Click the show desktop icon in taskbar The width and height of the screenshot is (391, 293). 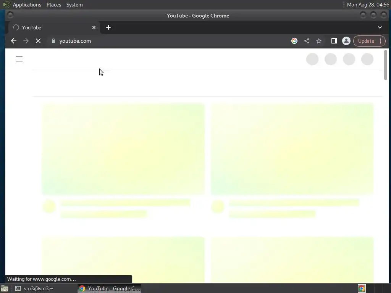(x=5, y=288)
